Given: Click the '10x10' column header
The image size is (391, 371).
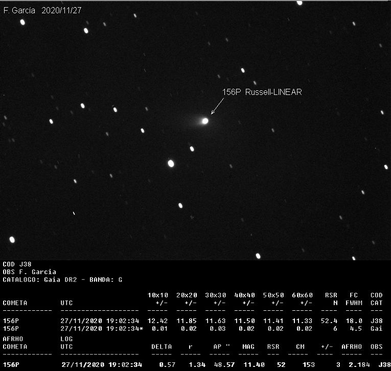Looking at the screenshot, I should click(x=158, y=295).
